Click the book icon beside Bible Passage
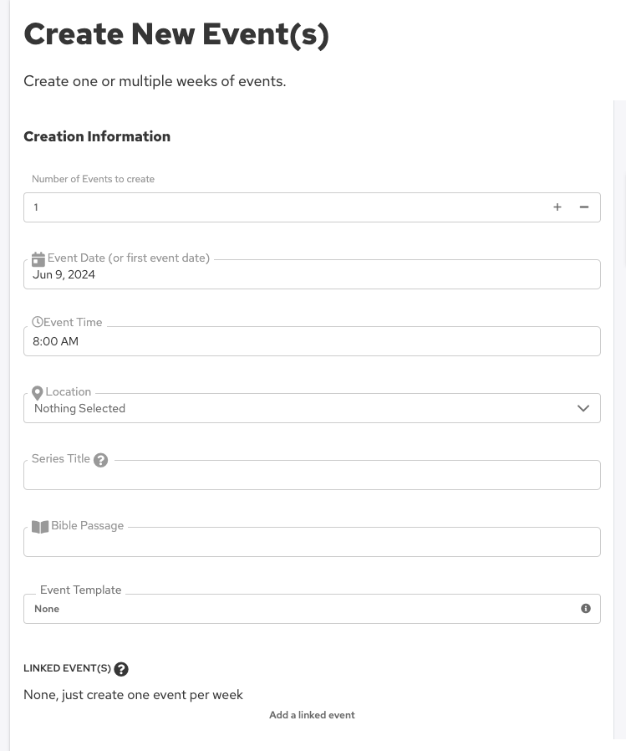 40,527
